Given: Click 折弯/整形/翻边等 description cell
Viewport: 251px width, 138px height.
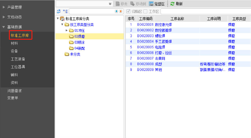Looking at the screenshot, I should pyautogui.click(x=213, y=64).
